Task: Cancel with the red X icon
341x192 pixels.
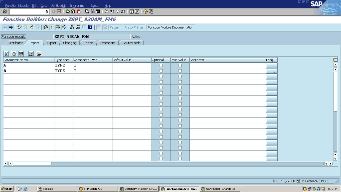Action: tap(78, 11)
